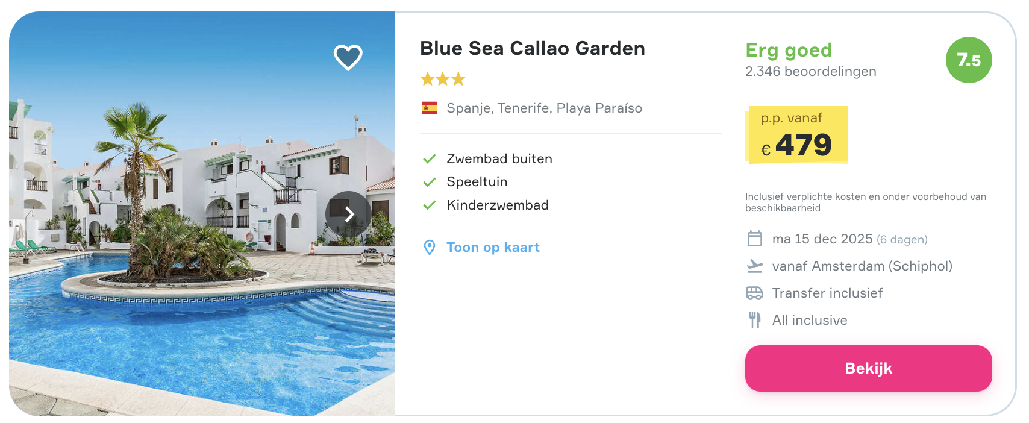The image size is (1029, 423).
Task: Click the Spanish flag icon
Action: pos(428,108)
